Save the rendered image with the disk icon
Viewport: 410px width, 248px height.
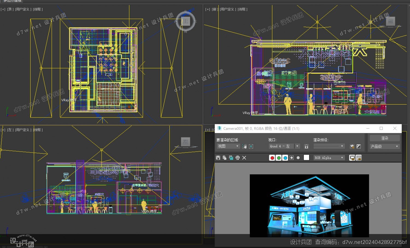(x=218, y=158)
